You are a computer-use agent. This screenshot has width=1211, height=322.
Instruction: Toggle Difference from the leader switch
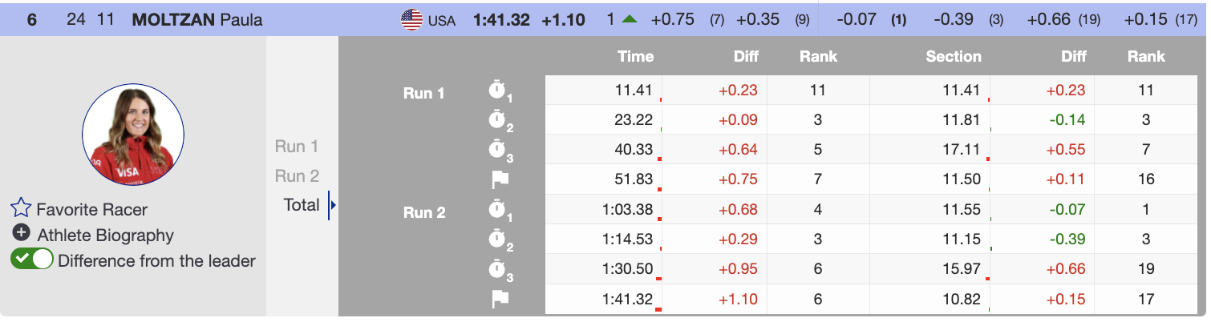click(32, 260)
